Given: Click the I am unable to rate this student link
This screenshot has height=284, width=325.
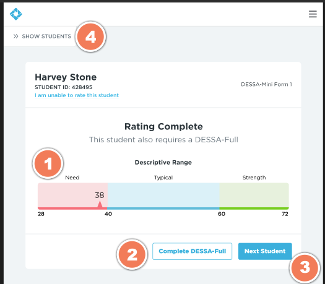Looking at the screenshot, I should click(77, 95).
